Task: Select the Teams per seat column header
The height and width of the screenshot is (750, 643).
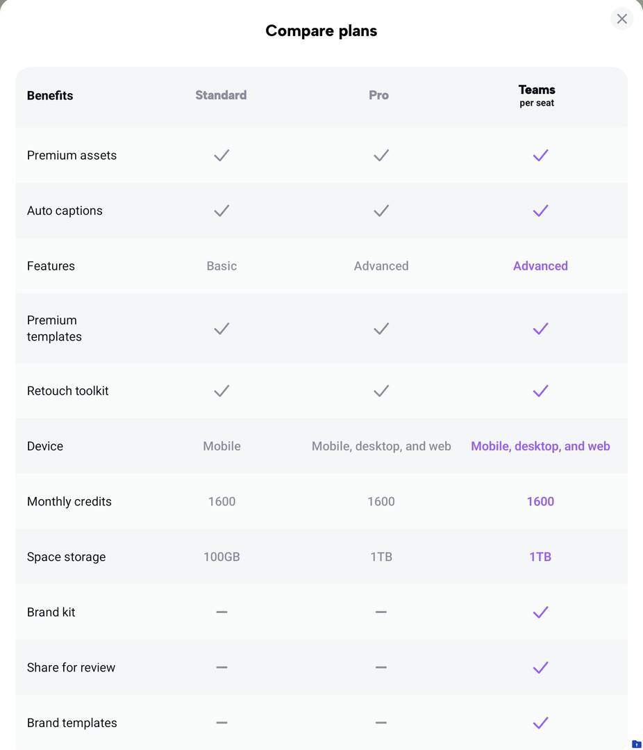Action: click(537, 95)
